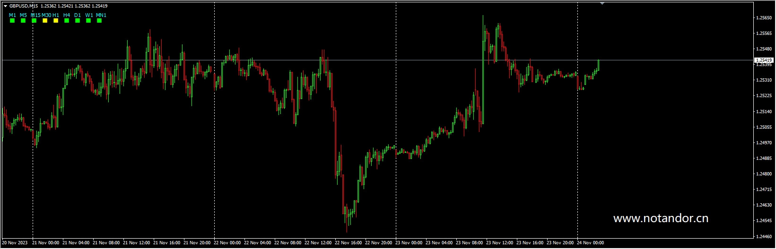Click the 20 Nov 2023 date label
The image size is (776, 249).
[15, 243]
